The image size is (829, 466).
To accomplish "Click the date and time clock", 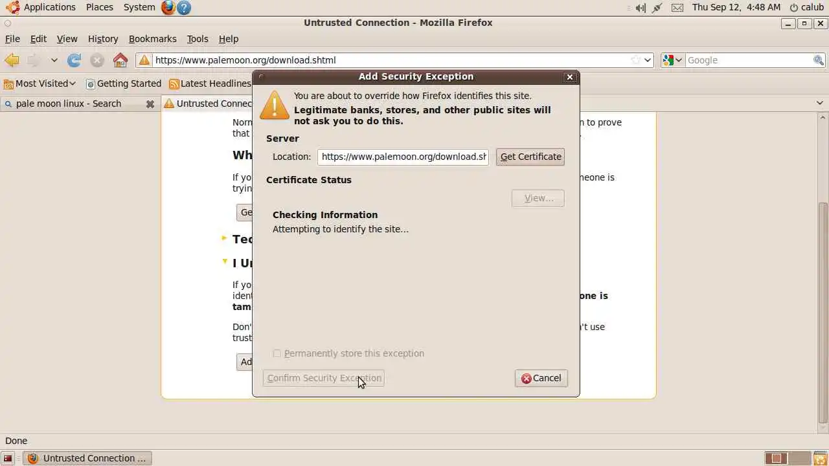I will tap(736, 7).
